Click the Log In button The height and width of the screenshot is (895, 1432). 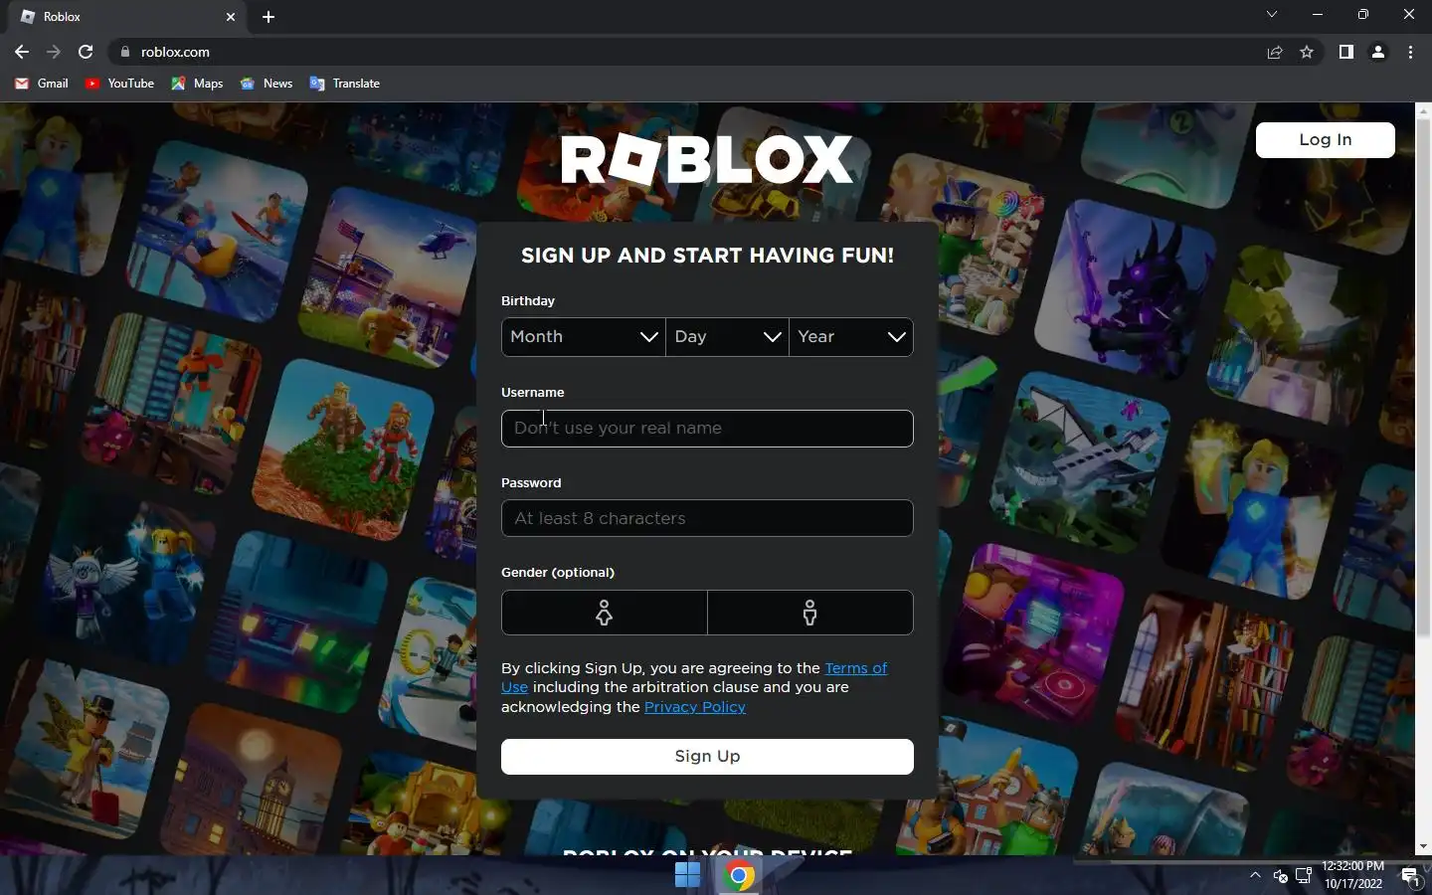(x=1325, y=140)
